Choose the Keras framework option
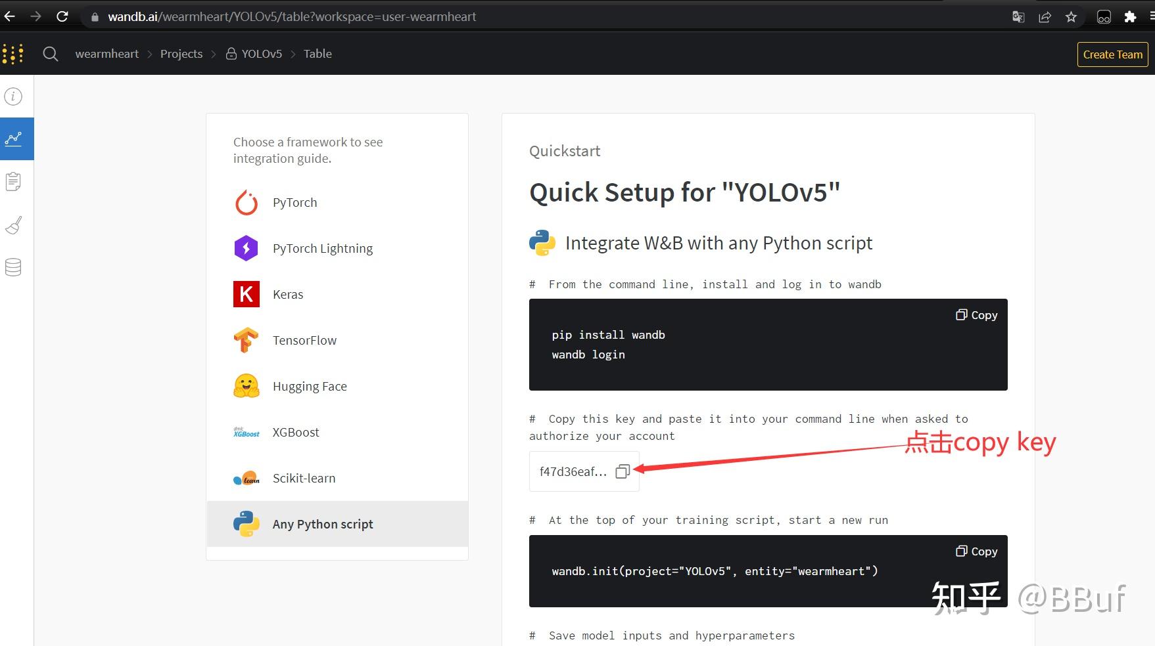 click(x=288, y=295)
